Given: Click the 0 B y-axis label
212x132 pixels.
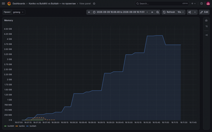Looking at the screenshot, I should (x=10, y=120).
